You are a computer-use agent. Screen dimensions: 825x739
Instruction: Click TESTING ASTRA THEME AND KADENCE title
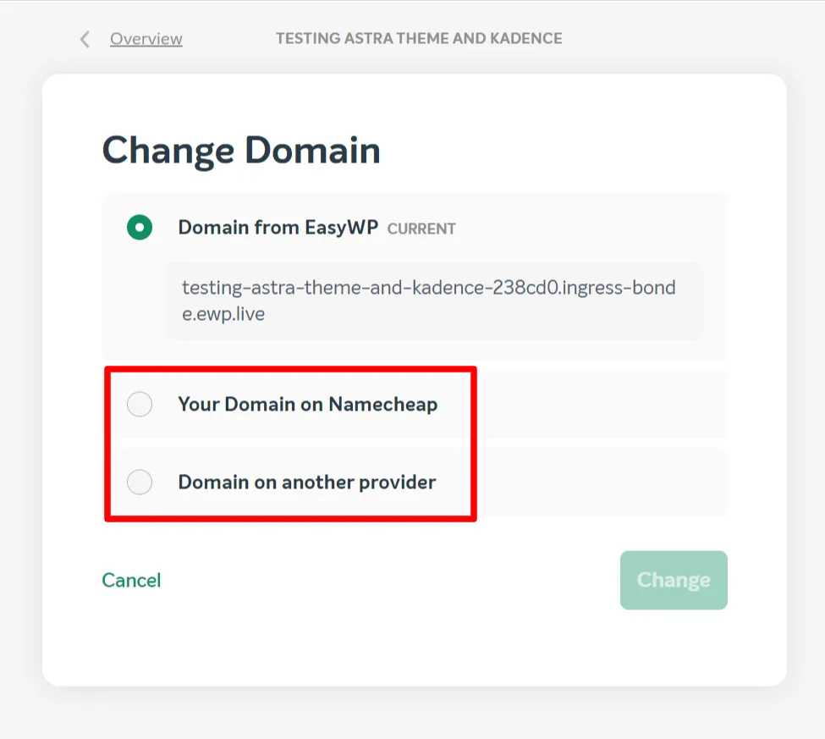(418, 38)
